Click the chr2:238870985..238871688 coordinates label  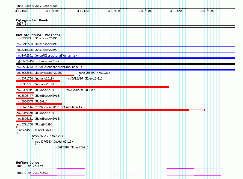[37, 6]
